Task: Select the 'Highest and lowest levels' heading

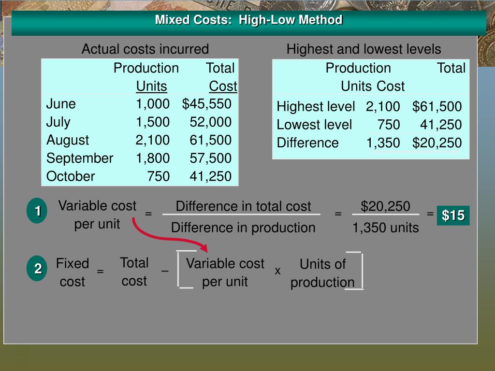Action: tap(364, 49)
